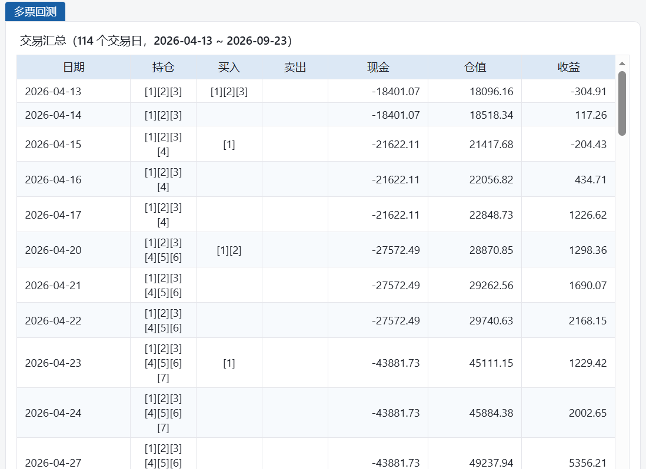Viewport: 646px width, 469px height.
Task: Click the 持仓 cell in the 2026-04-14 row
Action: pos(163,115)
